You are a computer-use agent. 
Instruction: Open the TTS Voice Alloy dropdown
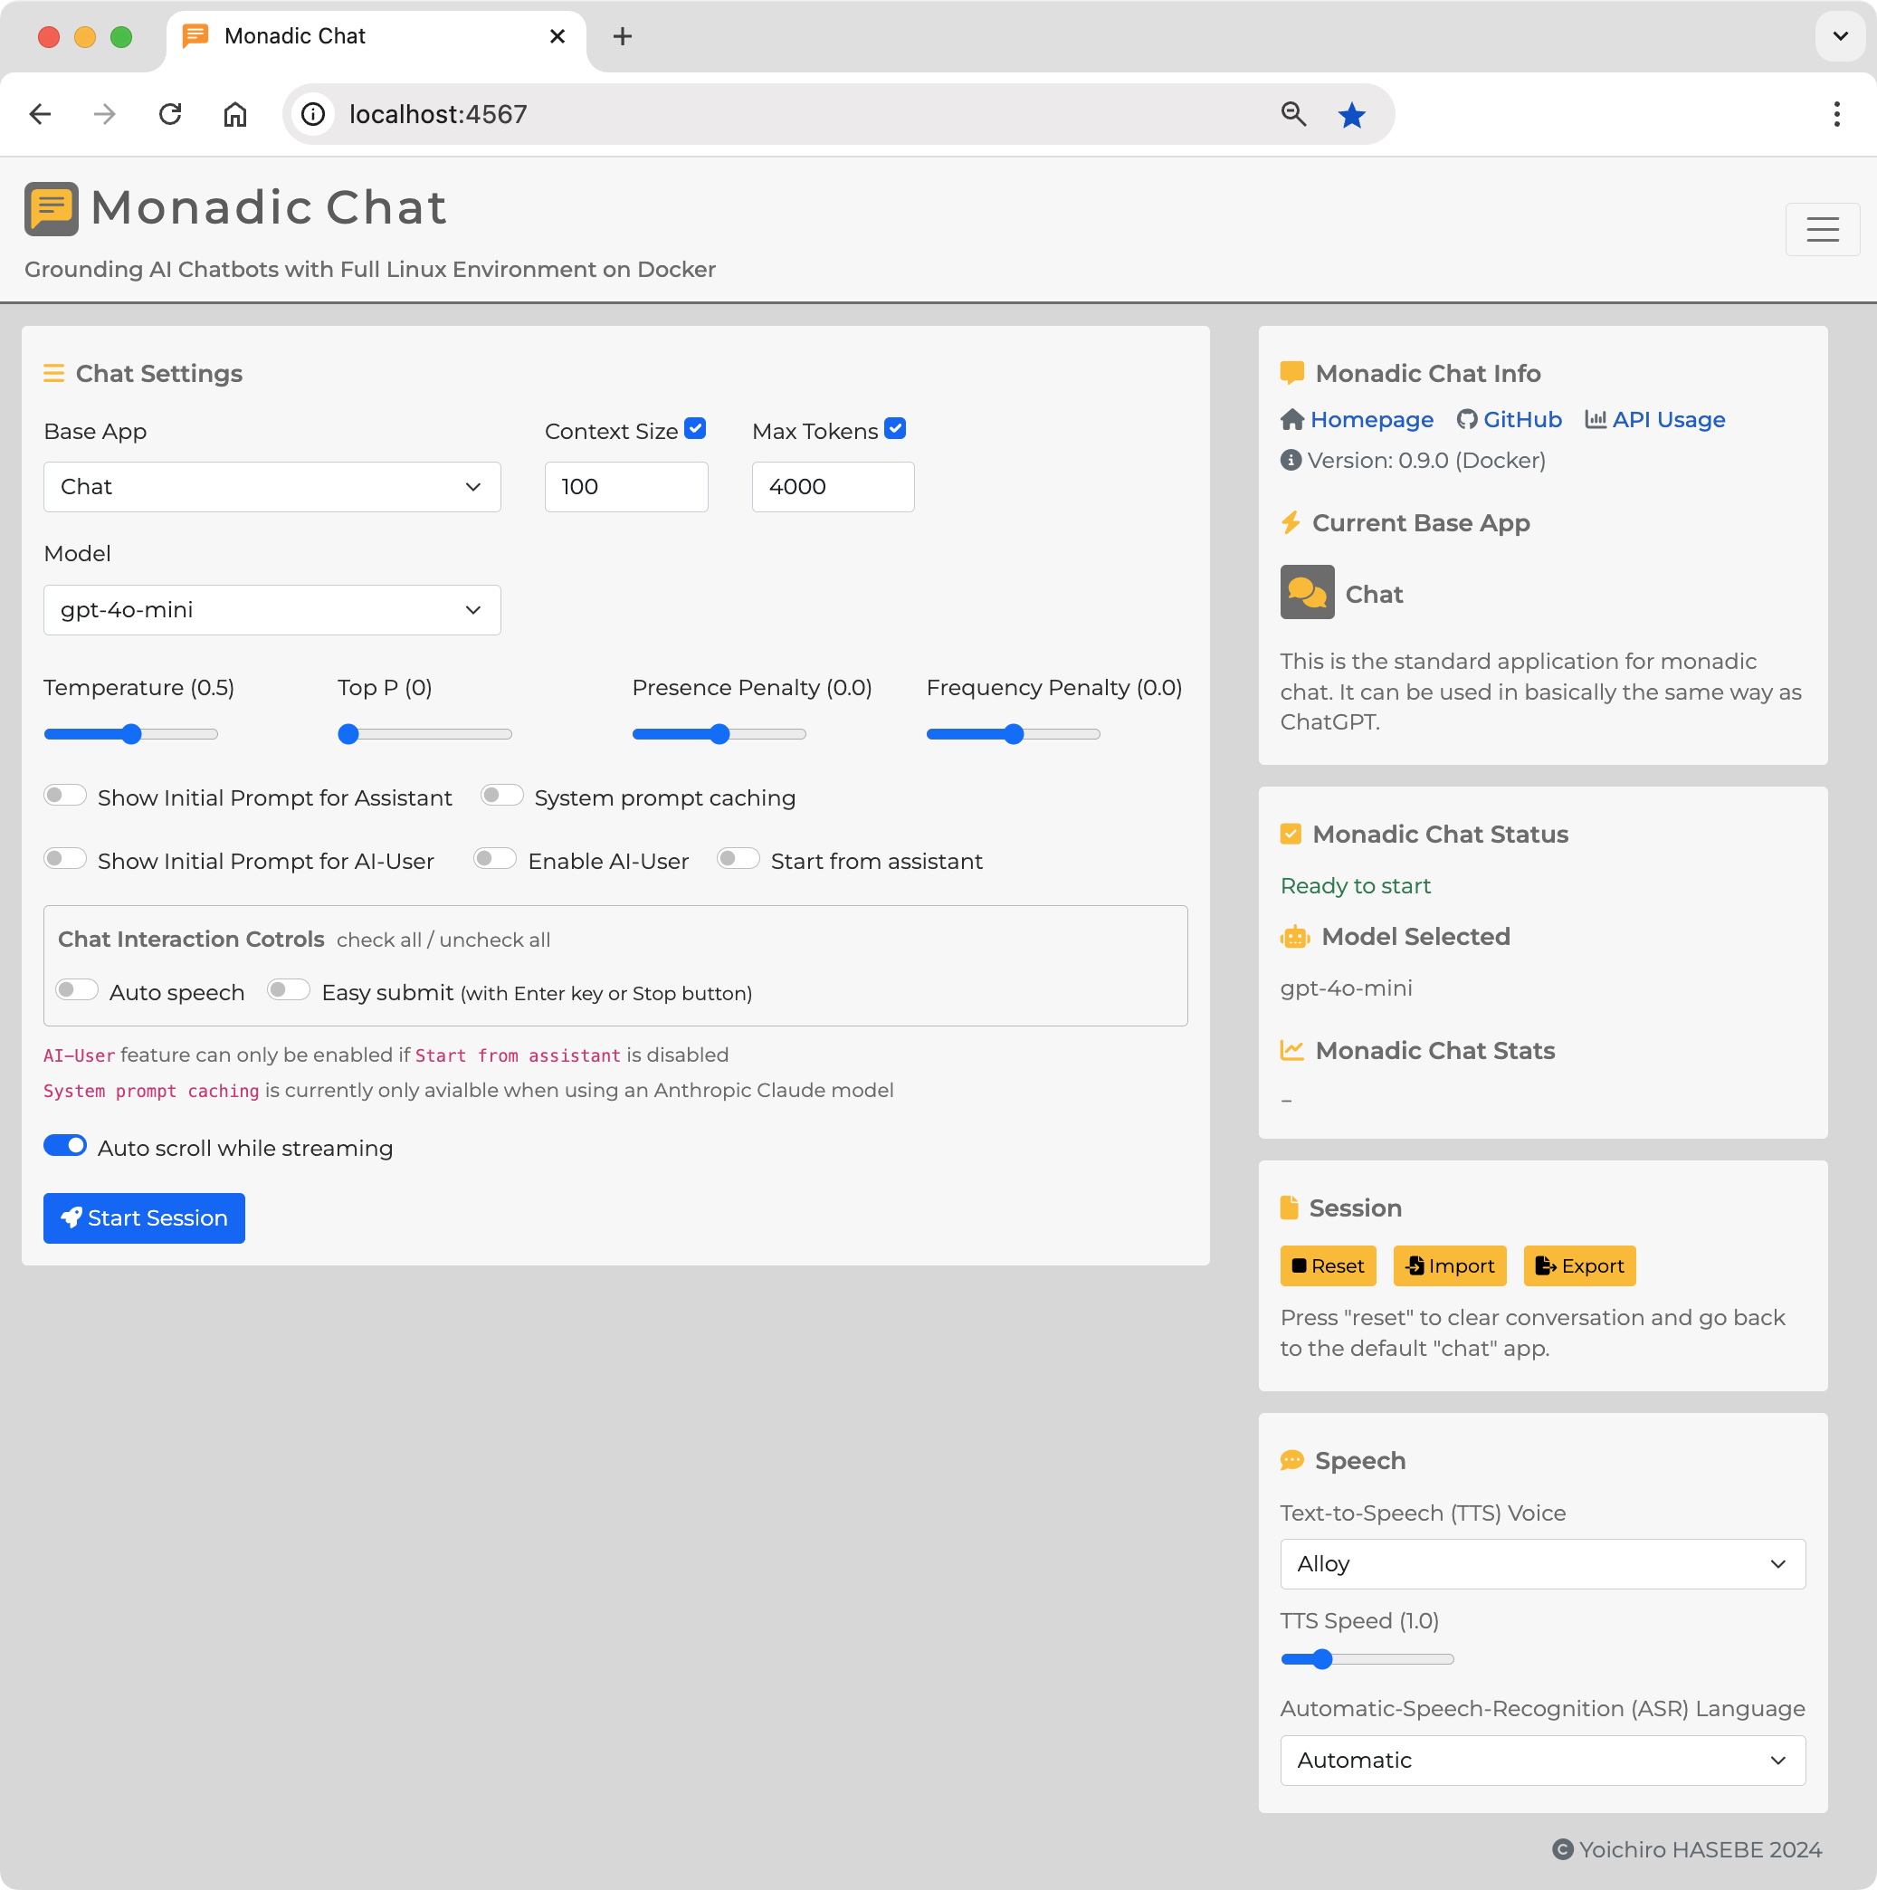click(x=1541, y=1563)
